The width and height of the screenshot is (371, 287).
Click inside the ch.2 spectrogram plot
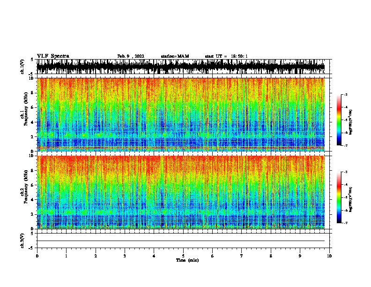180,192
